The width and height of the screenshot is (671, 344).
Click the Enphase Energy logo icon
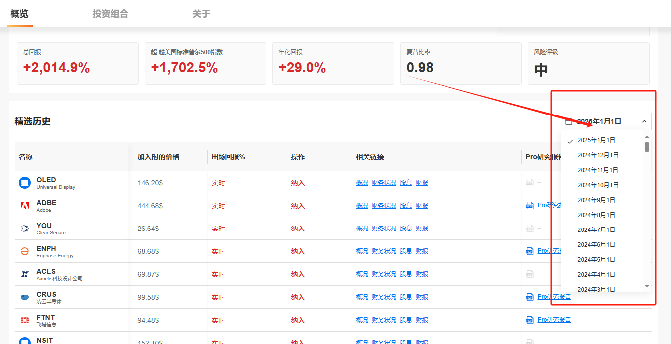click(24, 251)
